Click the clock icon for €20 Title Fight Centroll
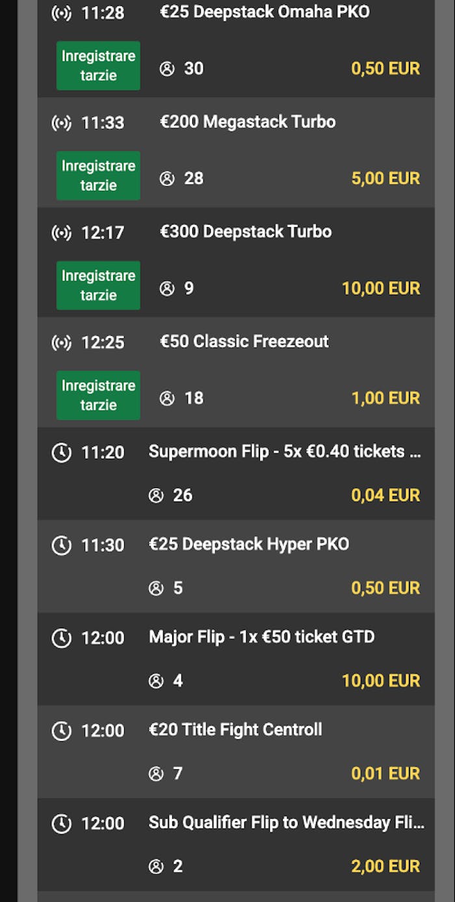 coord(62,731)
